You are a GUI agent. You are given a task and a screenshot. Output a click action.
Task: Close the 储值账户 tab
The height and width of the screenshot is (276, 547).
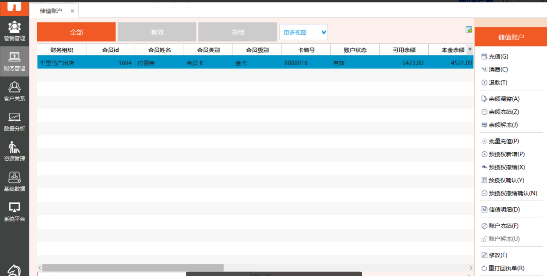tap(72, 11)
